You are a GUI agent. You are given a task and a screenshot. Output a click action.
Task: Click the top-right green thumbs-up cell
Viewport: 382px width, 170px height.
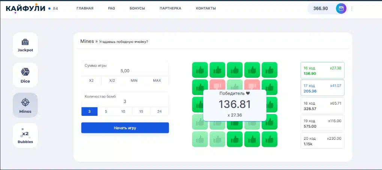(x=270, y=69)
